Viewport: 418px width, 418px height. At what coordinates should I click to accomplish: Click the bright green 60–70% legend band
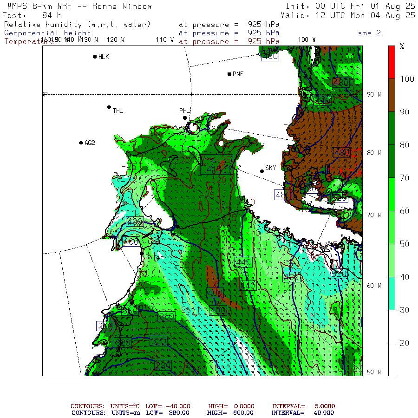(x=392, y=194)
